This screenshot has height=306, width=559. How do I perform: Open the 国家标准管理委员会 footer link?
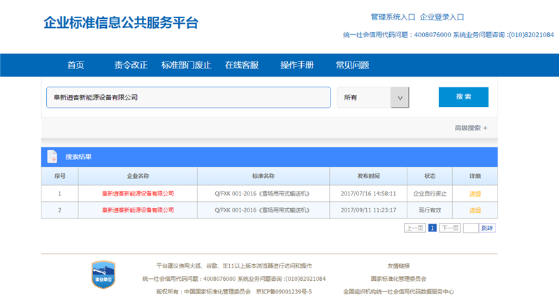point(398,278)
